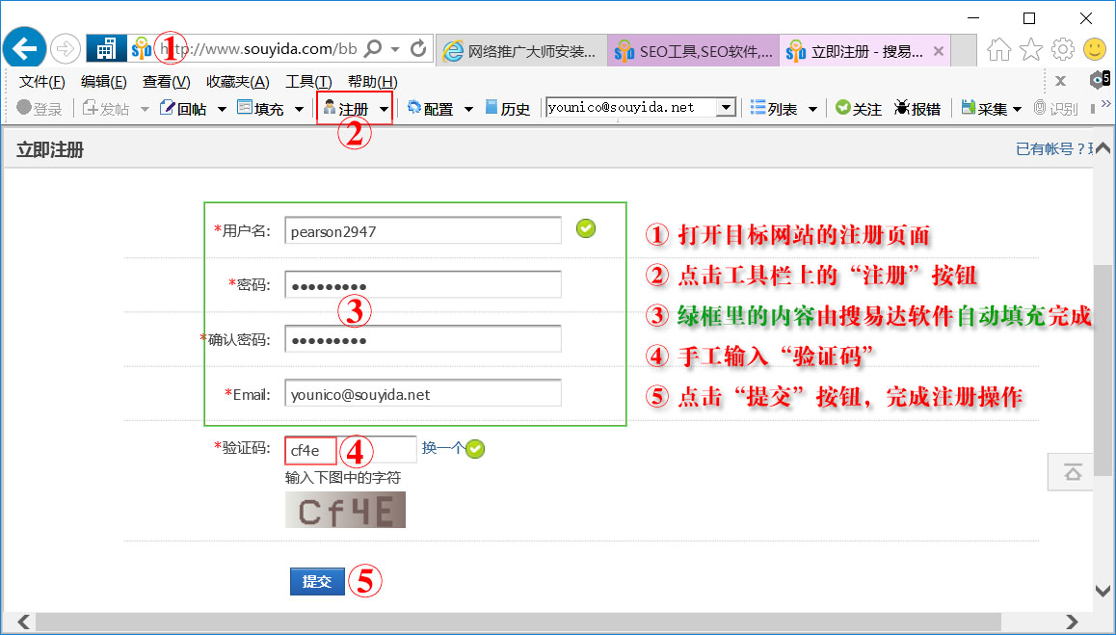Switch to the SEO工具,SEO软件 tab
Image resolution: width=1116 pixels, height=635 pixels.
click(693, 50)
